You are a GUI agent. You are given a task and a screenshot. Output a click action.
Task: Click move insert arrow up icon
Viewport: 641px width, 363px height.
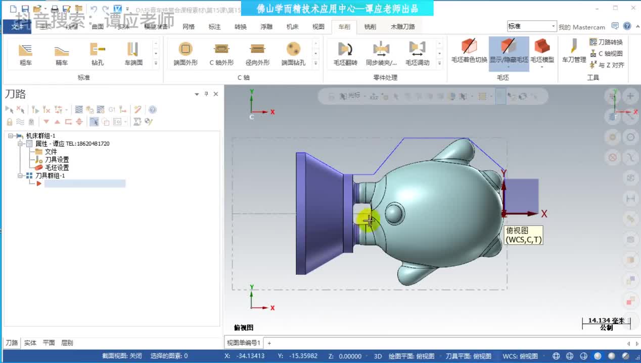pyautogui.click(x=57, y=122)
